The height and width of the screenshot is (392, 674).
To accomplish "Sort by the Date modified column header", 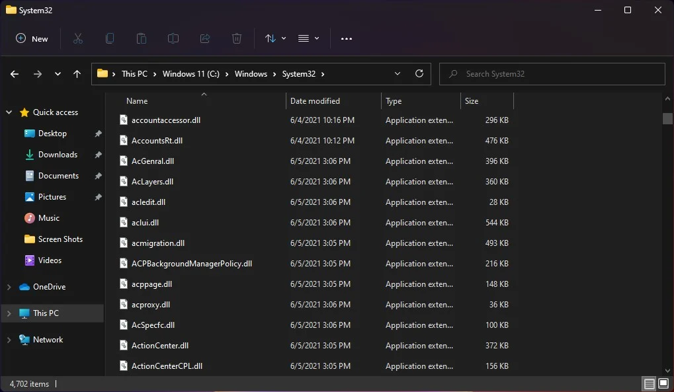I will [315, 101].
